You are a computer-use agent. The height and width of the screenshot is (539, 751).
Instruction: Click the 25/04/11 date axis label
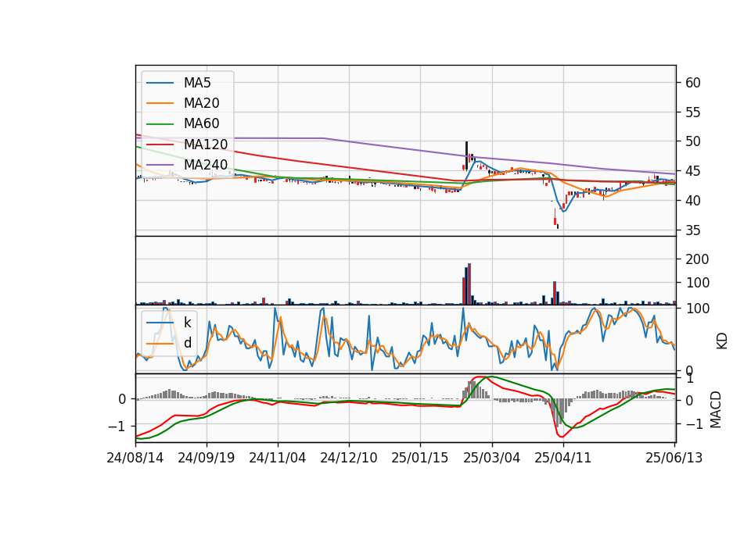[562, 458]
